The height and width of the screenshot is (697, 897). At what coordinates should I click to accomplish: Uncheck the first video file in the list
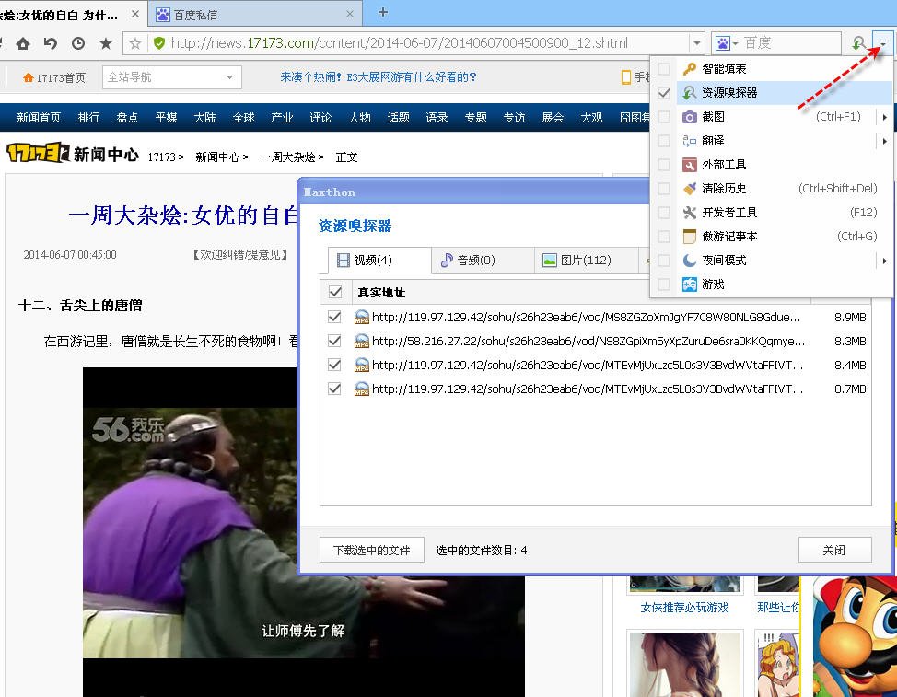pyautogui.click(x=335, y=319)
